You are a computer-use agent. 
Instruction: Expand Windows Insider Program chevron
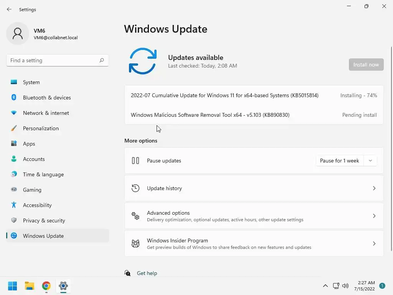coord(374,243)
